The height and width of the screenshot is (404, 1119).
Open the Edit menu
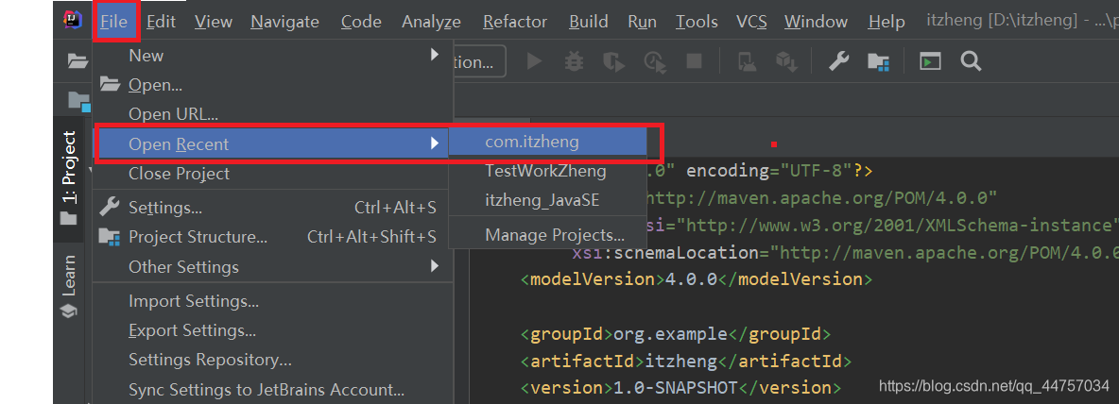pos(162,22)
